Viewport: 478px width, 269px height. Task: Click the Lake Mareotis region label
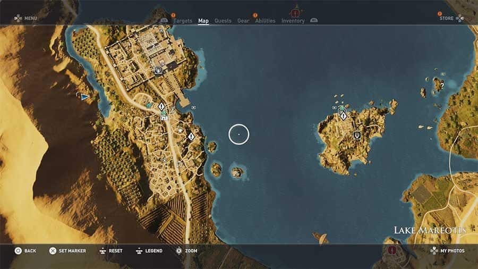[x=430, y=230]
